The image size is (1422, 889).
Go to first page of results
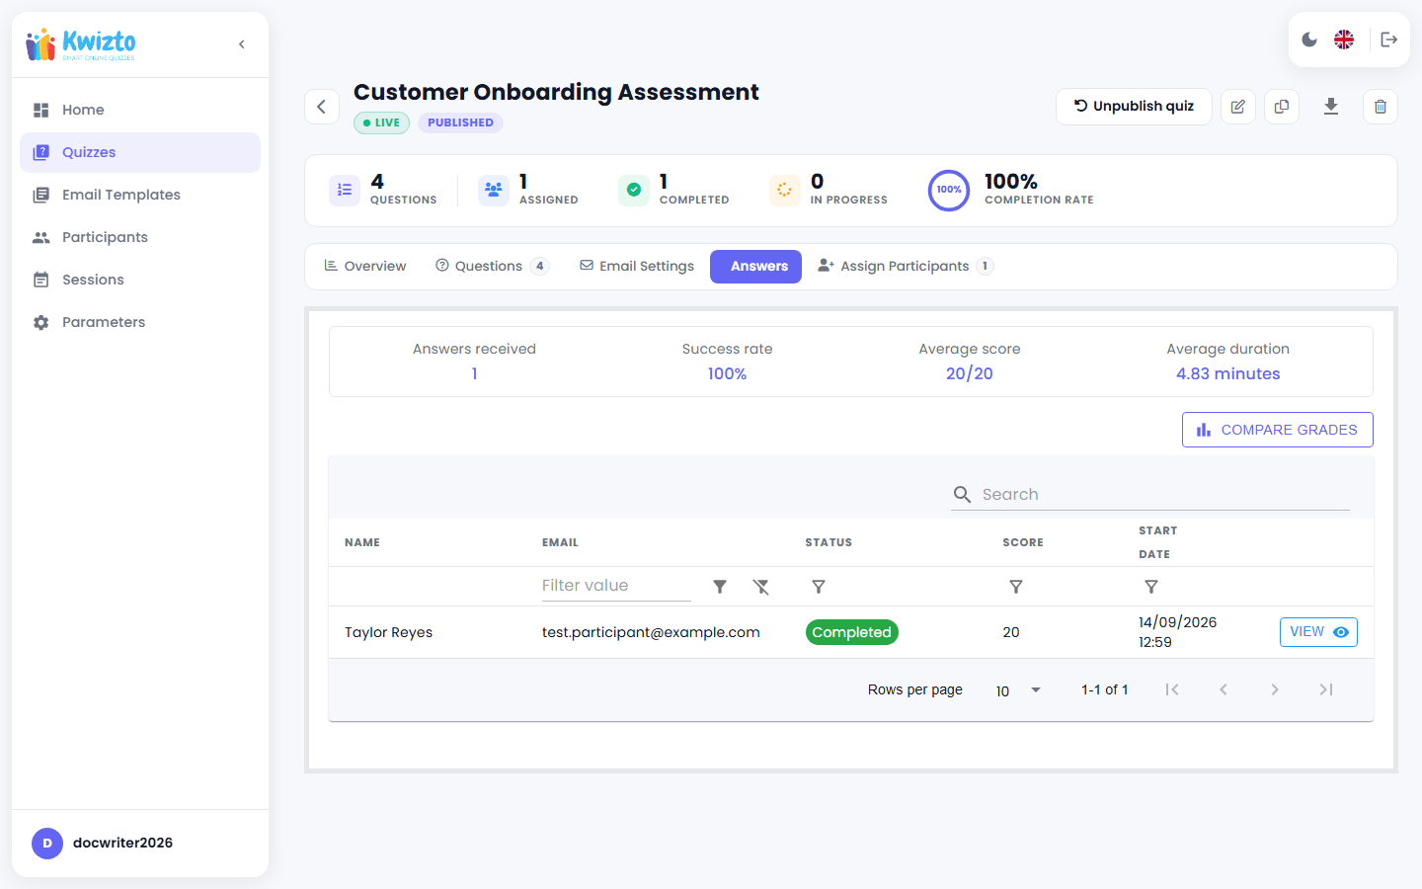1172,689
